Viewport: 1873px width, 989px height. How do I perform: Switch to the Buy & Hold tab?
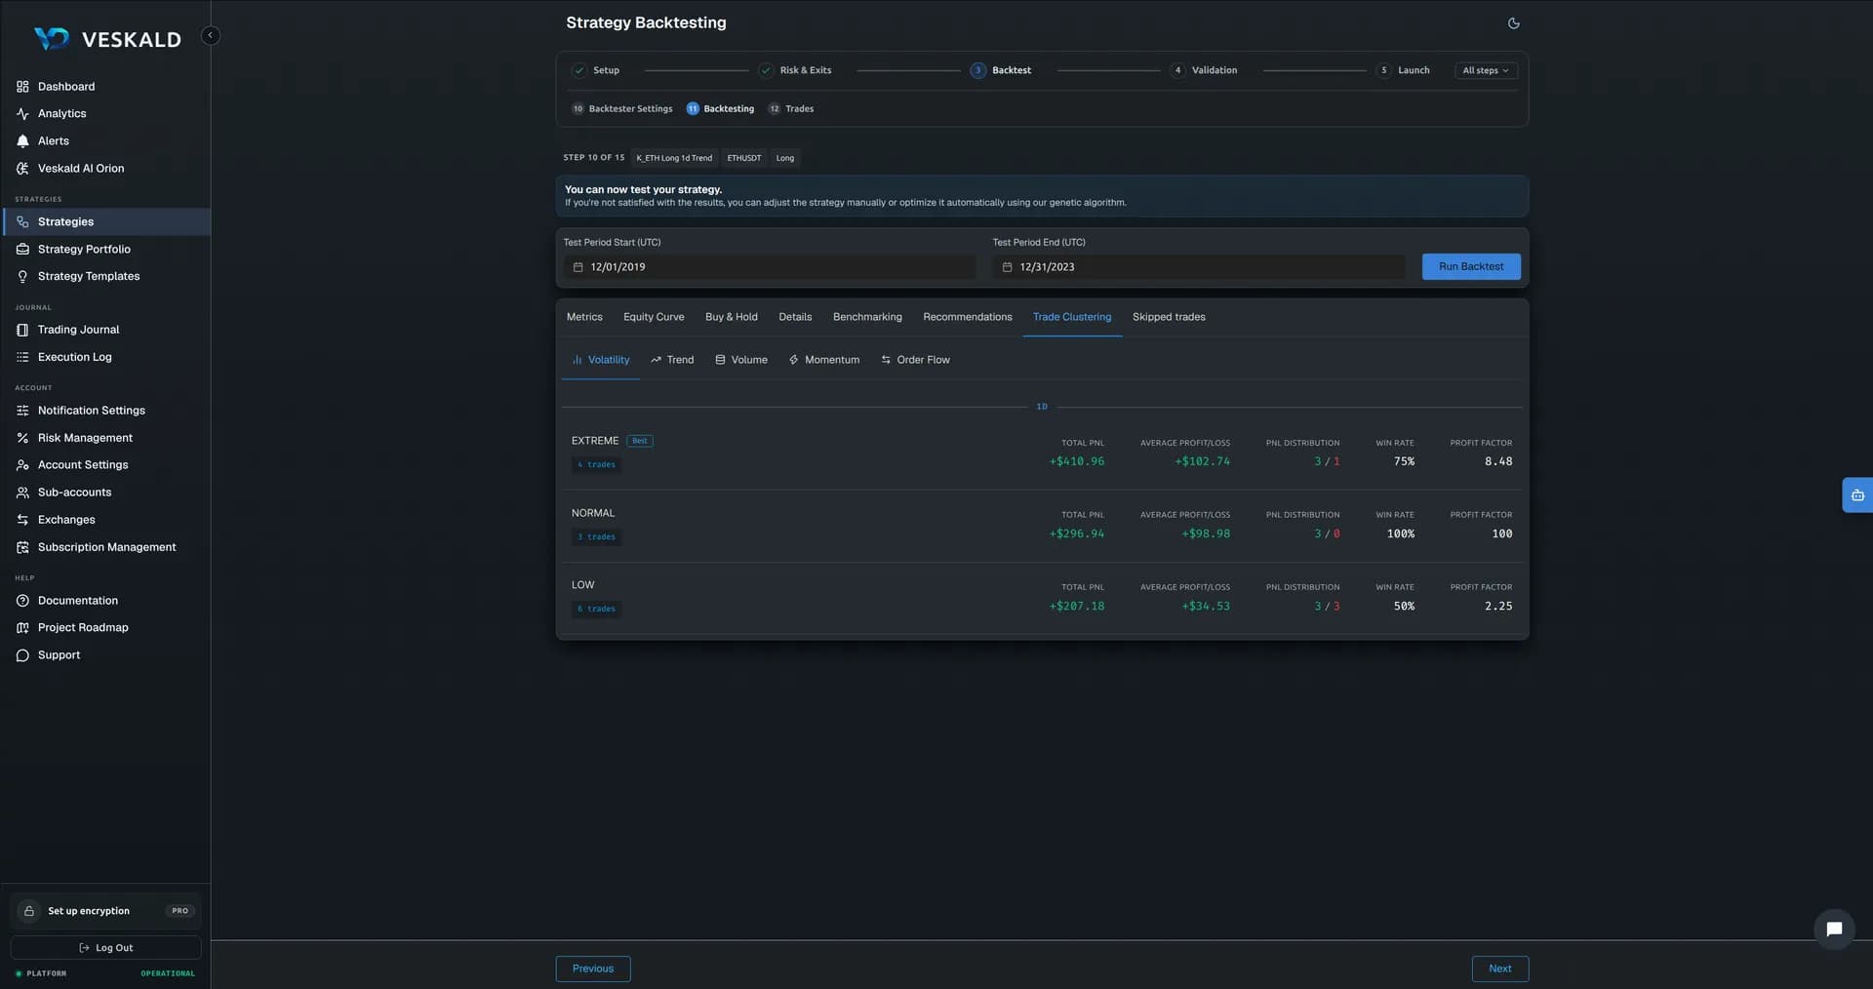(x=732, y=317)
